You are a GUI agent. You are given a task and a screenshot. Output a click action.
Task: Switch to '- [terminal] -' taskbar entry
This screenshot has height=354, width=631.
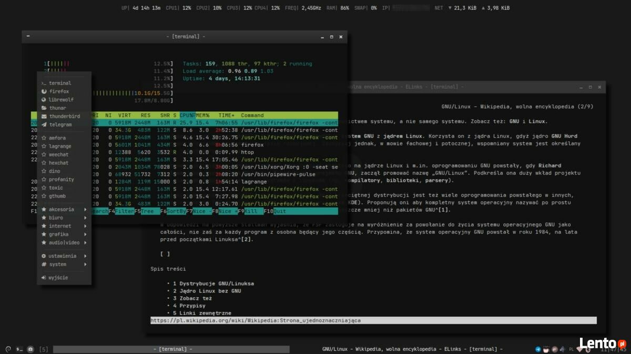tap(172, 349)
